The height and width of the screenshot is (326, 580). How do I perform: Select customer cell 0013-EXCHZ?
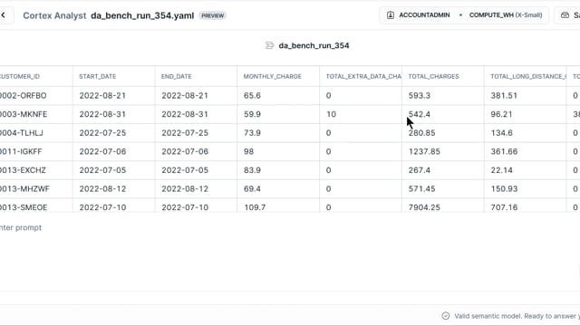coord(23,170)
